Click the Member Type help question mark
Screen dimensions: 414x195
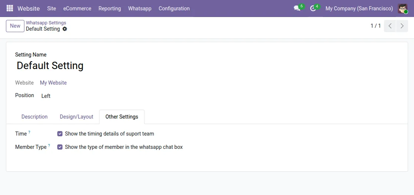coord(49,146)
